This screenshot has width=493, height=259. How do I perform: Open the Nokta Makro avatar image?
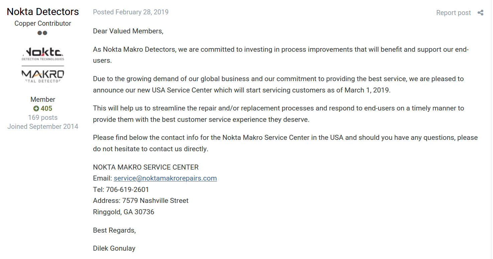pyautogui.click(x=43, y=65)
